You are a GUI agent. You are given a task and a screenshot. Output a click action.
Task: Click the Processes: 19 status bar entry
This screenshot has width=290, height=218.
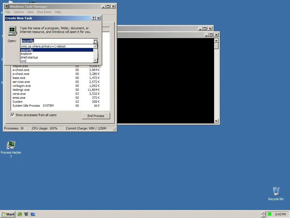click(x=17, y=128)
